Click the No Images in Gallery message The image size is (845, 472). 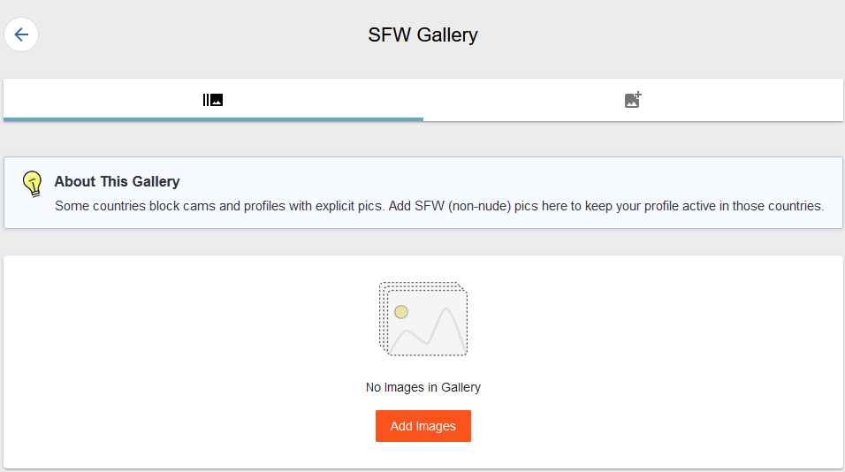422,387
